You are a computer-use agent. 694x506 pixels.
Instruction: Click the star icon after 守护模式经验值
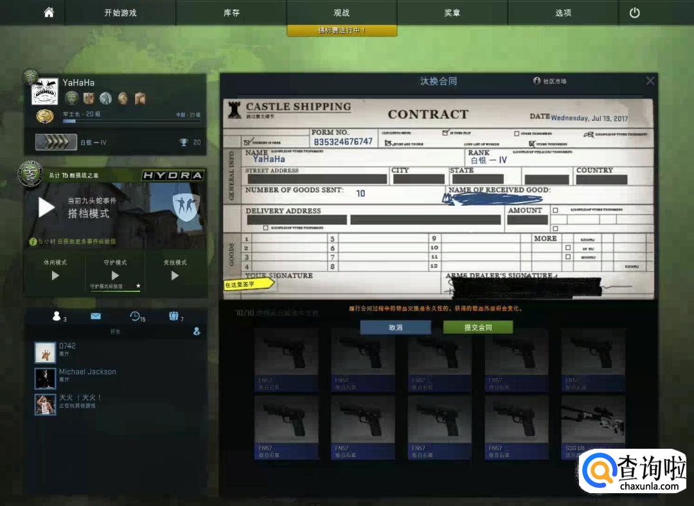tap(138, 286)
